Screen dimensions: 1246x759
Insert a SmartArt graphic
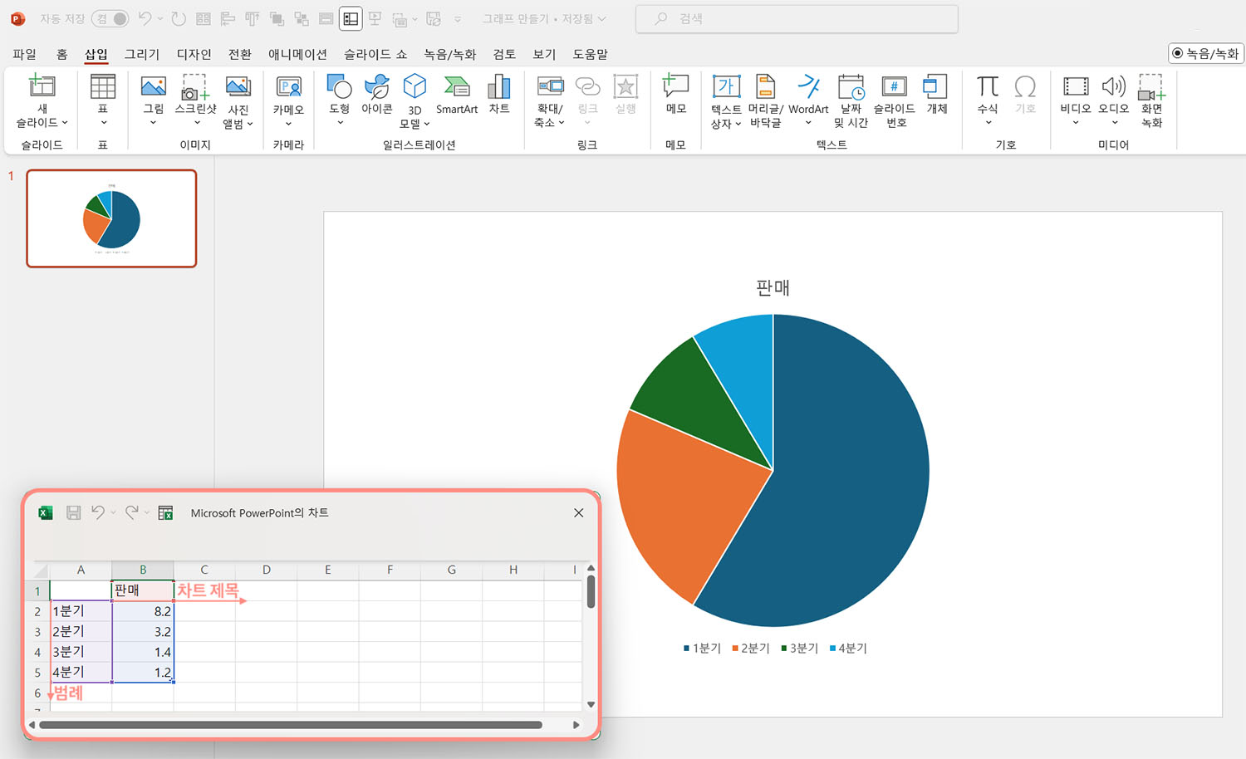[x=457, y=95]
